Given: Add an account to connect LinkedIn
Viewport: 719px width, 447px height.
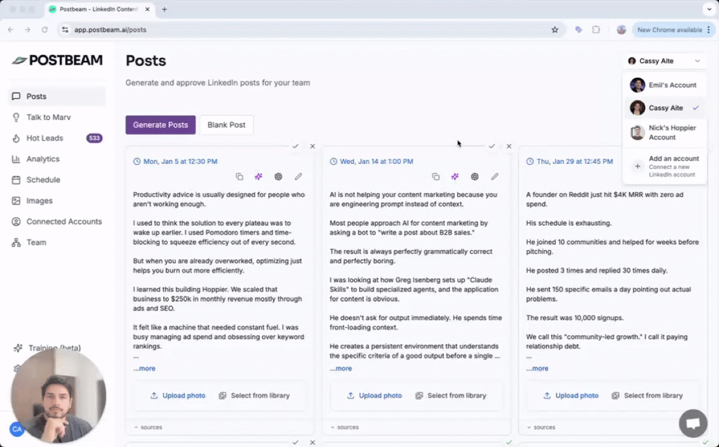Looking at the screenshot, I should [664, 166].
